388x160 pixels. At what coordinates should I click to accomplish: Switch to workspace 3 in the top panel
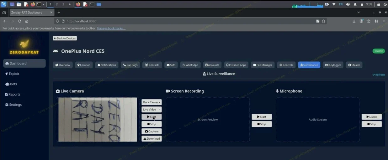63,4
